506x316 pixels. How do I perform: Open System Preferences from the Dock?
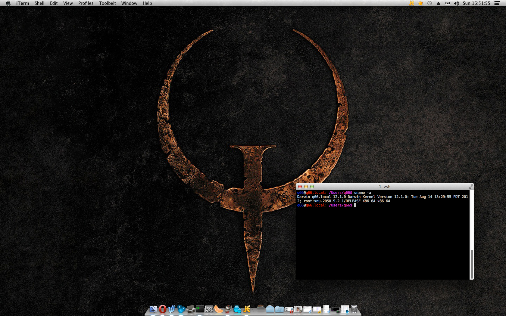209,309
